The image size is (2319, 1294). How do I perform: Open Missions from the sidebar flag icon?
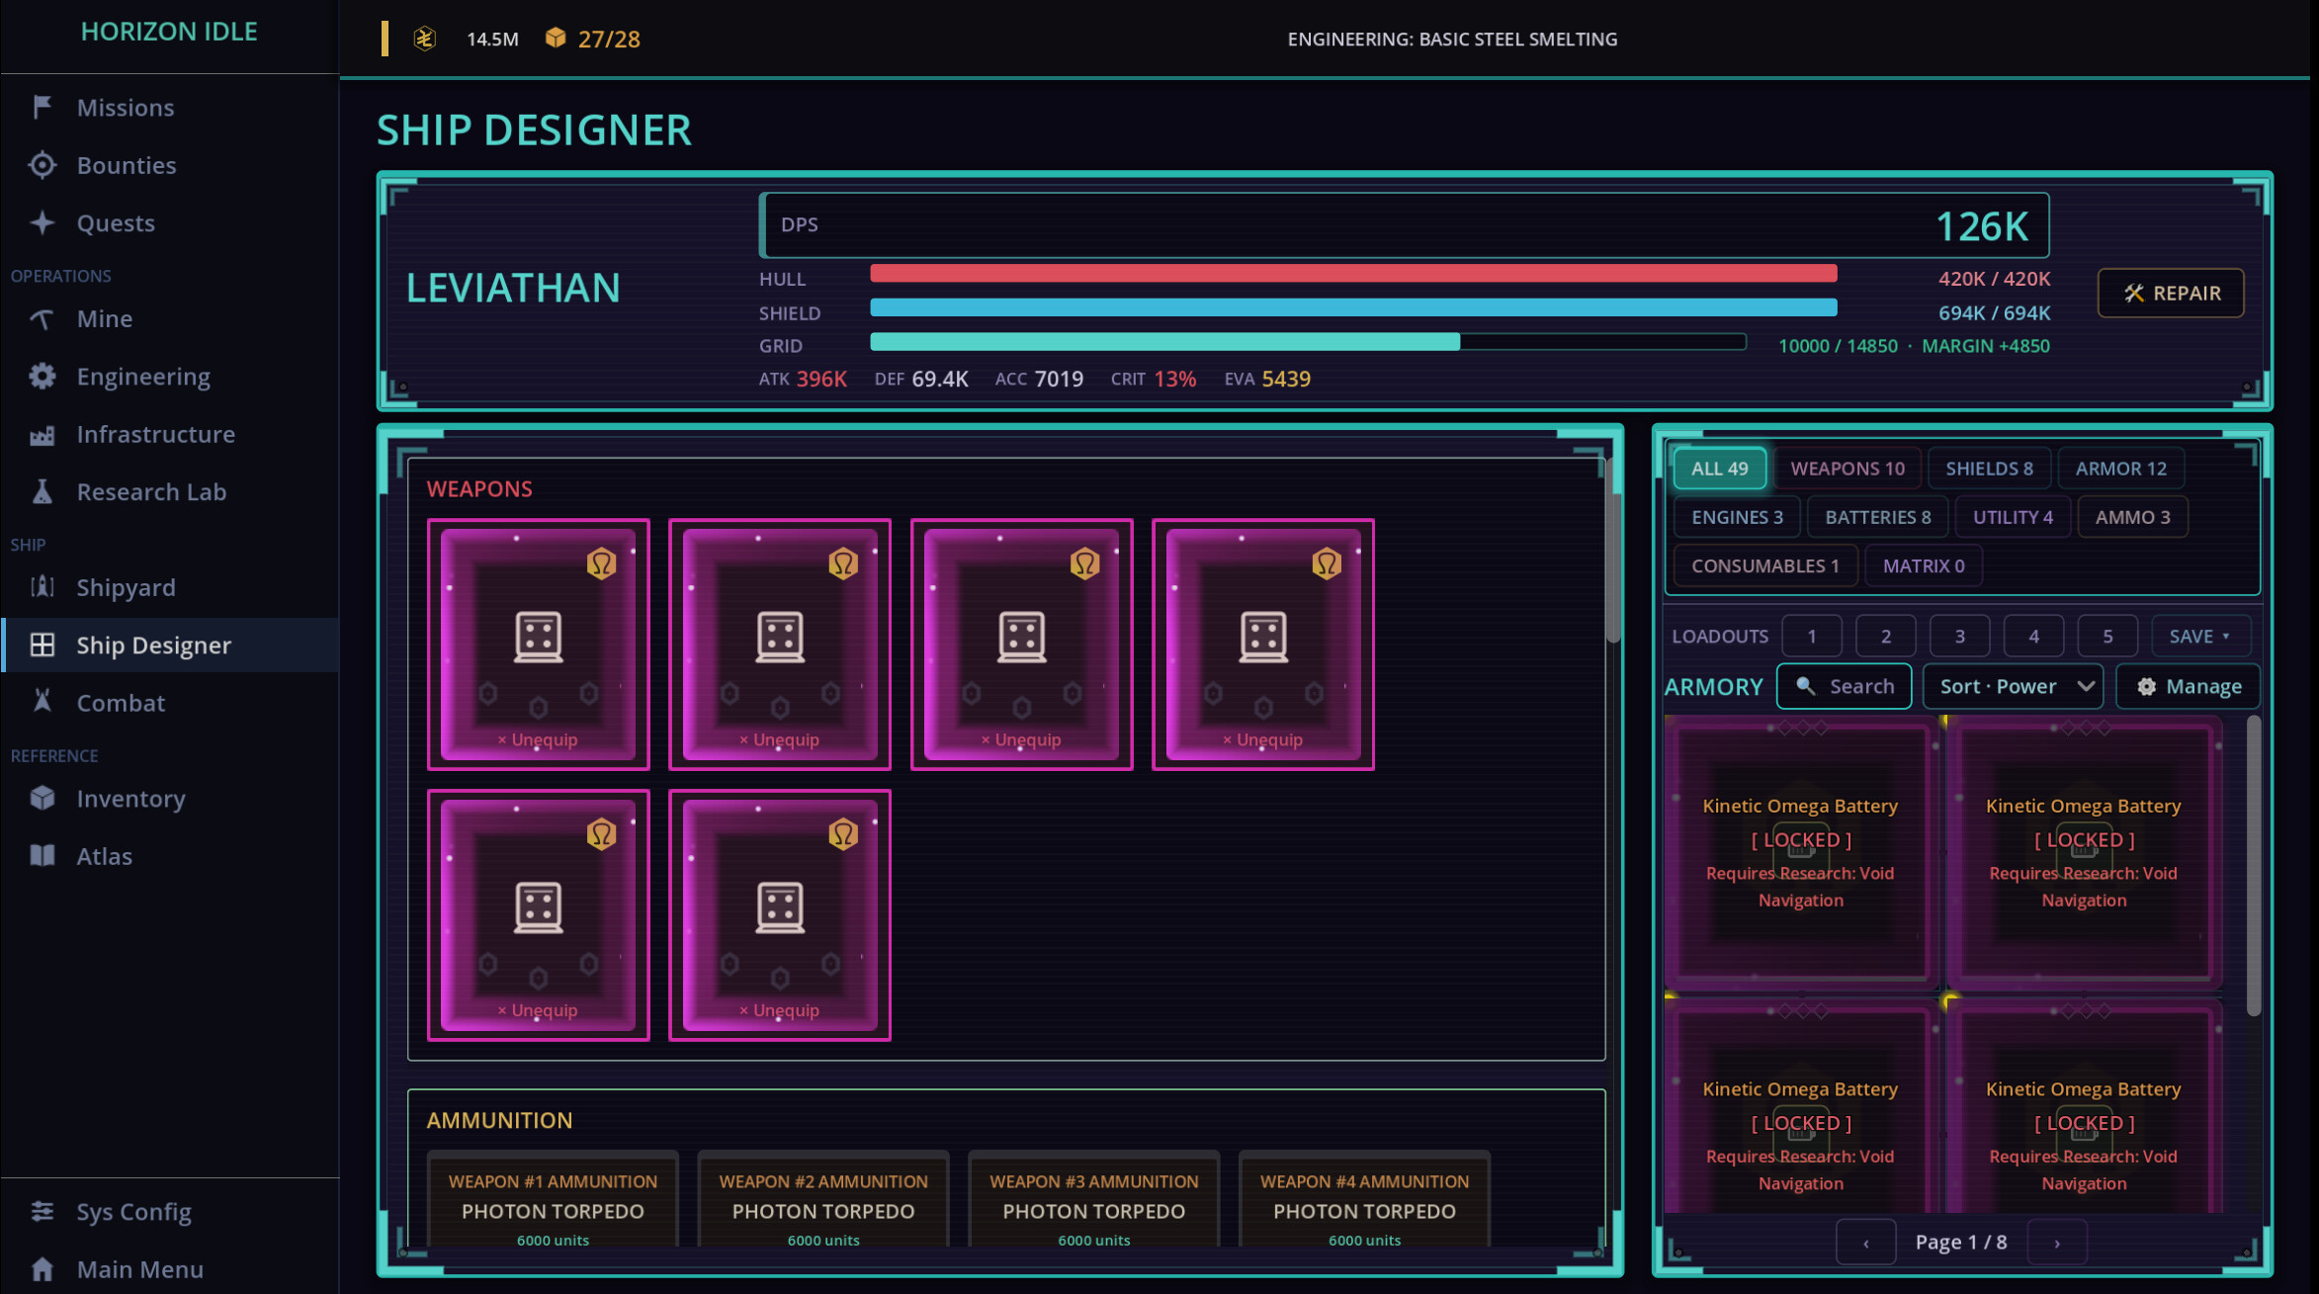pyautogui.click(x=42, y=107)
